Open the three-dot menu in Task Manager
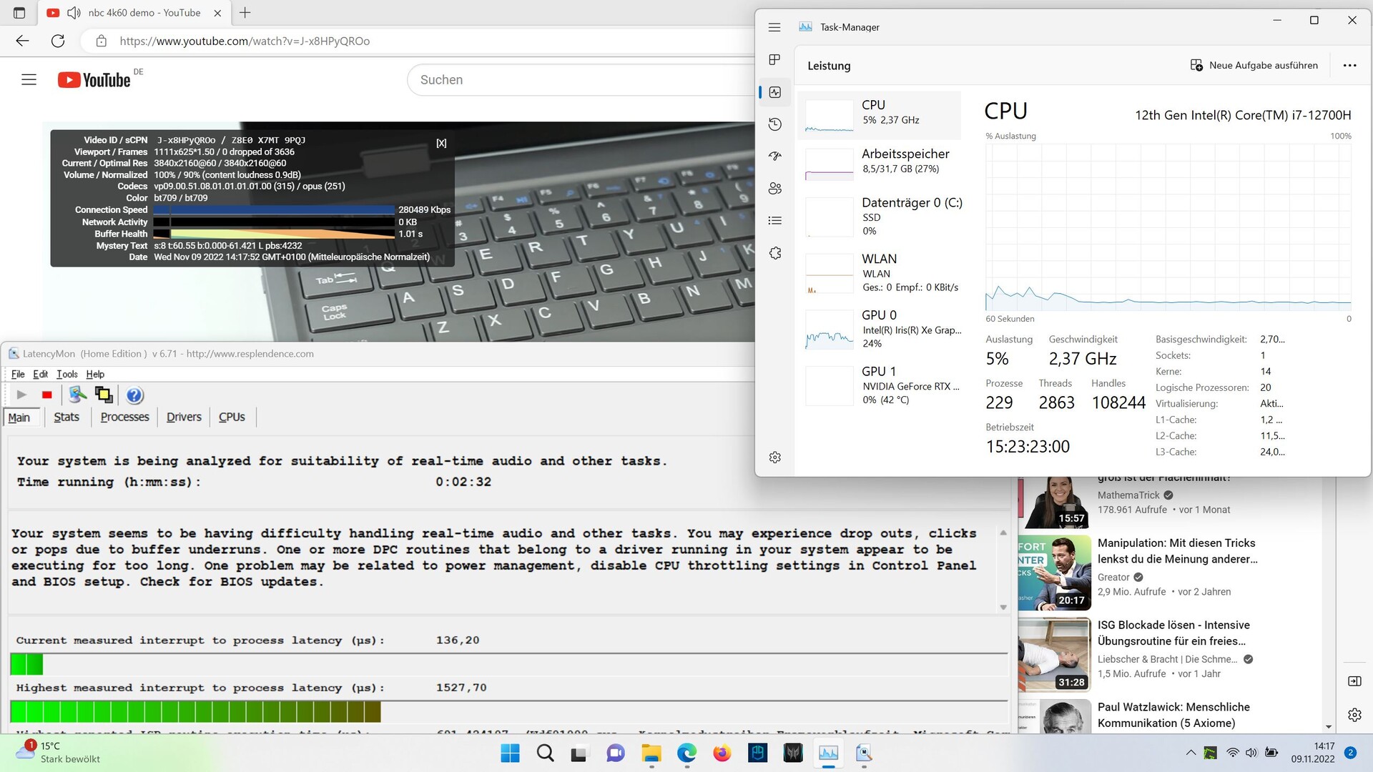The width and height of the screenshot is (1373, 772). (1350, 65)
